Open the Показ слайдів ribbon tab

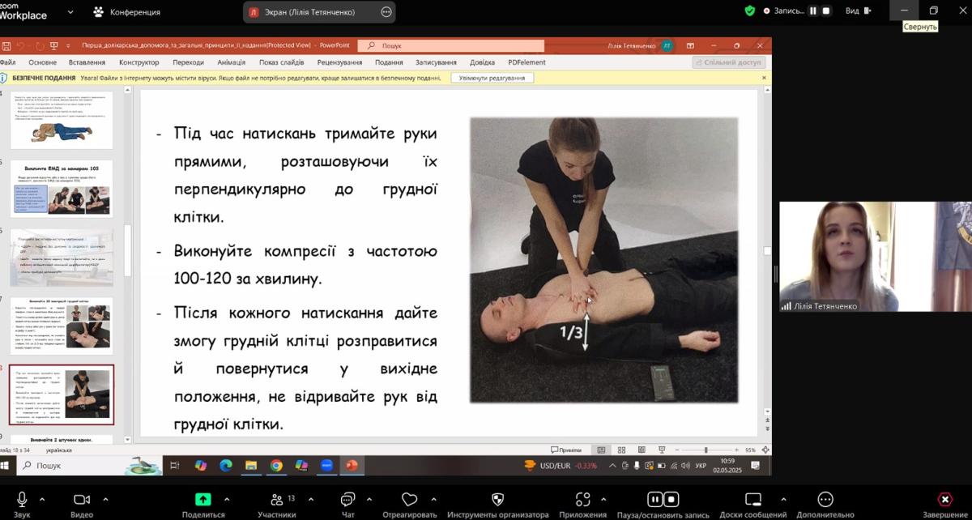point(281,62)
